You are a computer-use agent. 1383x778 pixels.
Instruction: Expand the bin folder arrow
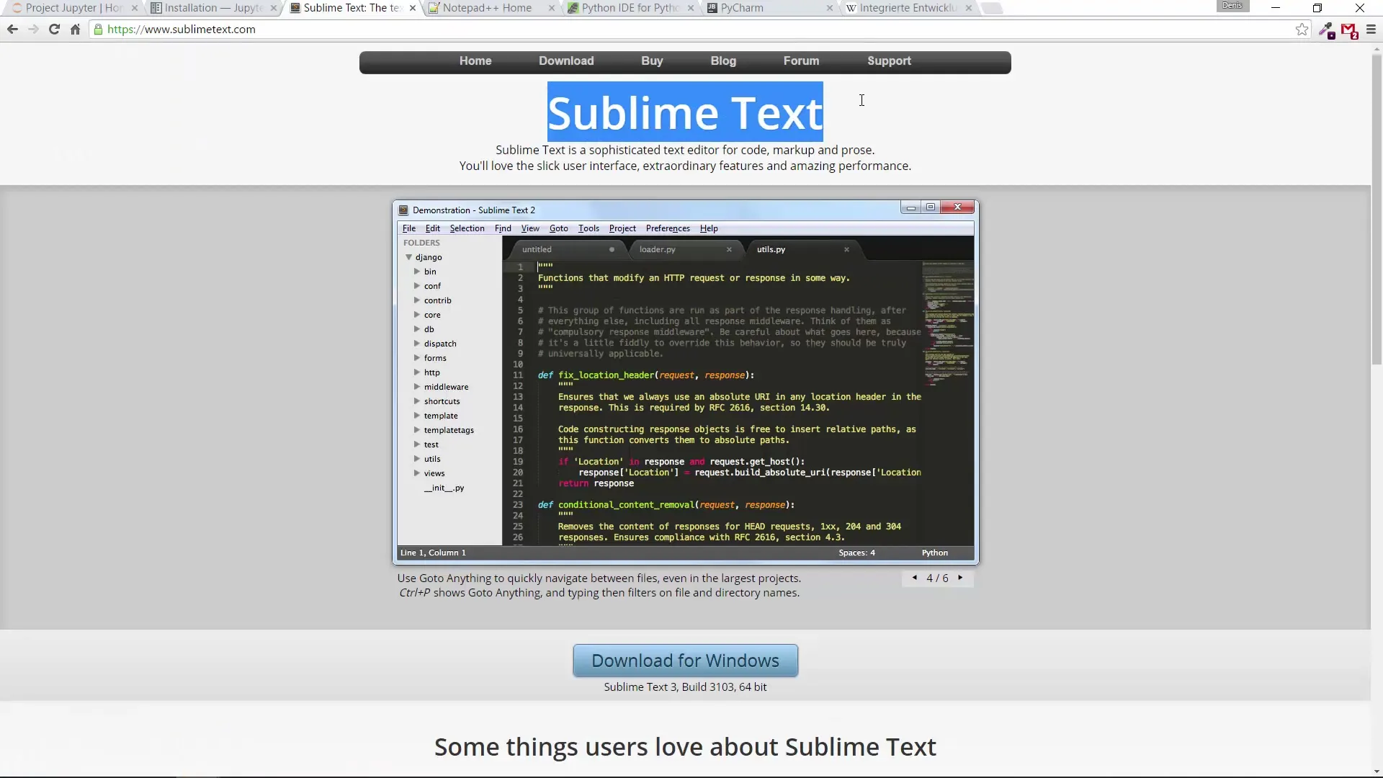(x=416, y=272)
